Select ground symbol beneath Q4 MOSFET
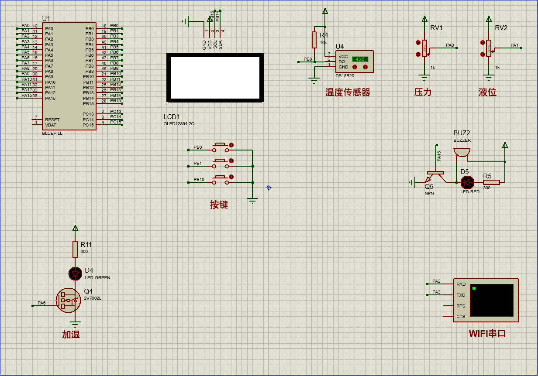Image resolution: width=538 pixels, height=376 pixels. point(75,325)
